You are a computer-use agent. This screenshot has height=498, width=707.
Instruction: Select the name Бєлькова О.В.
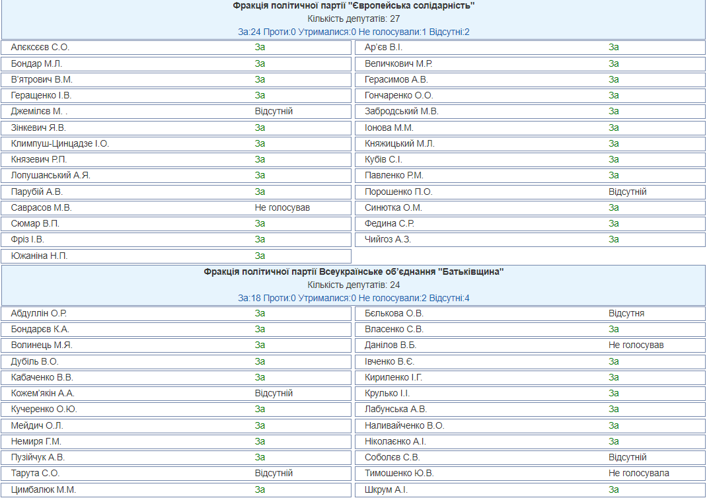(394, 313)
